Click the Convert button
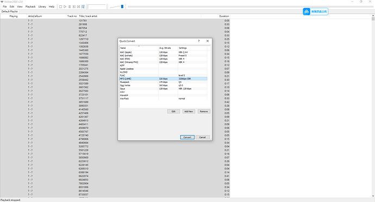The height and width of the screenshot is (202, 375). 187,137
